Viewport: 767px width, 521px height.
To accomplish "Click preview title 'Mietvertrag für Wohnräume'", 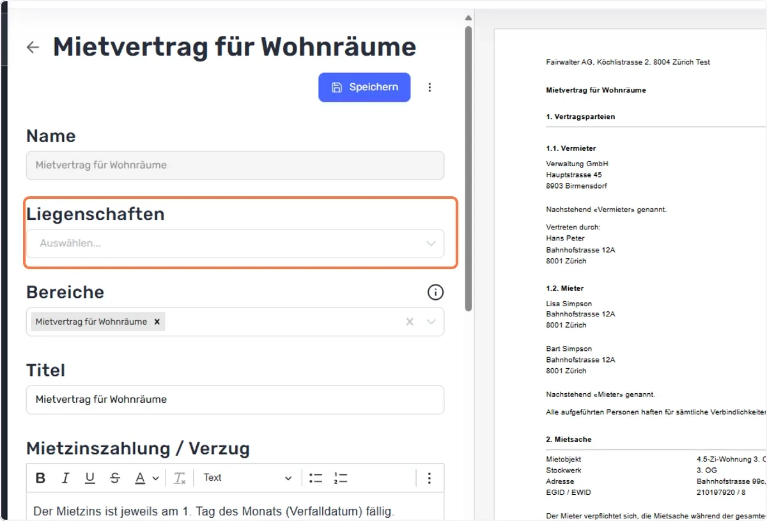I will click(596, 90).
